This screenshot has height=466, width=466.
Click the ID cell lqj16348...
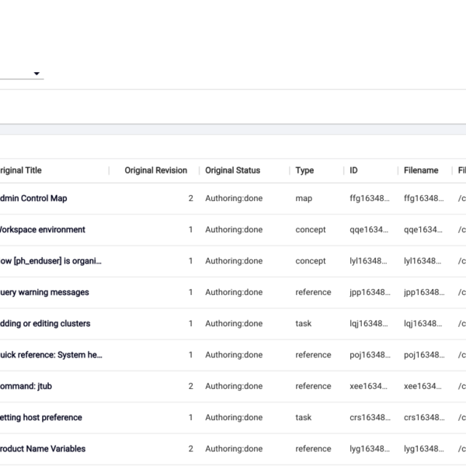tap(368, 323)
